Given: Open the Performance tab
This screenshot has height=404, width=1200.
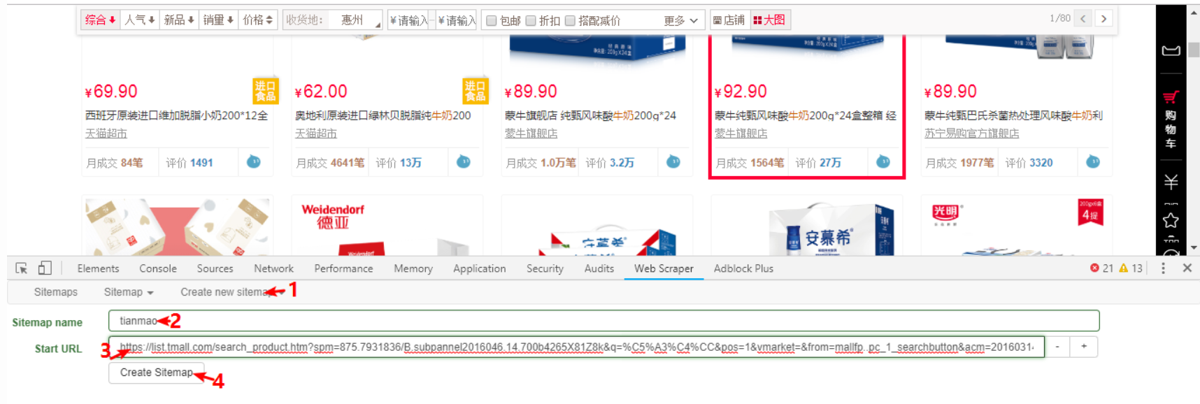Looking at the screenshot, I should point(343,268).
